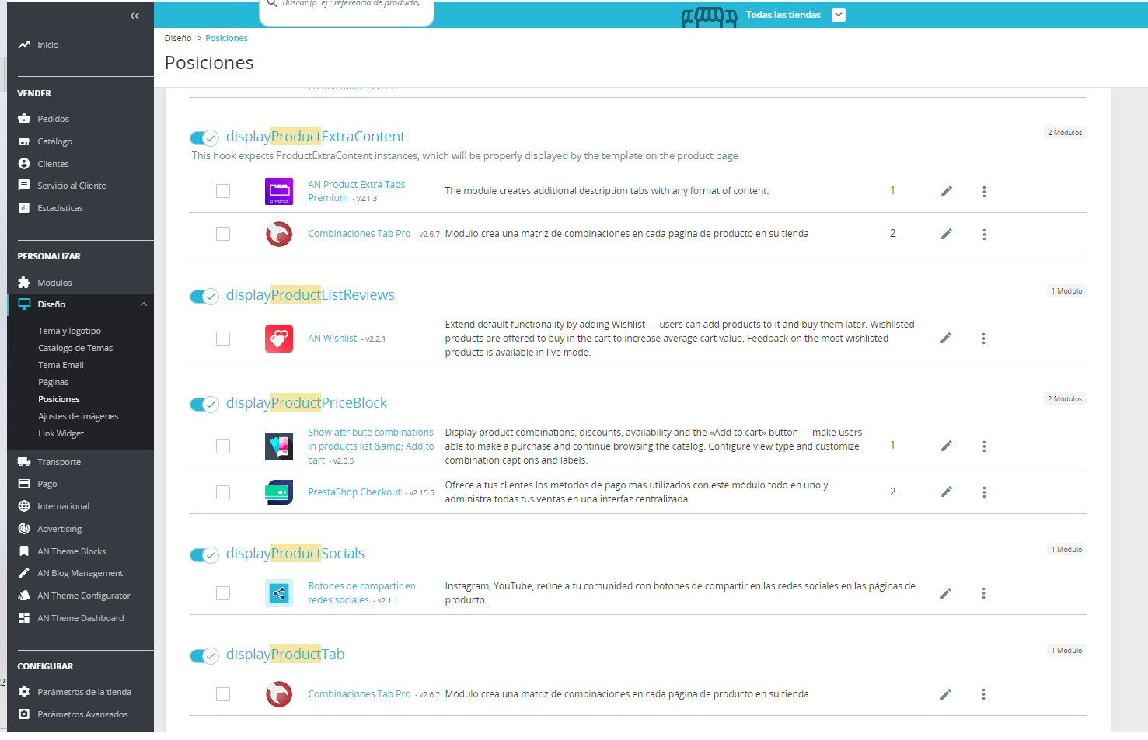Viewport: 1148px width, 740px height.
Task: Edit the AN Wishlist module pencil icon
Action: tap(945, 339)
